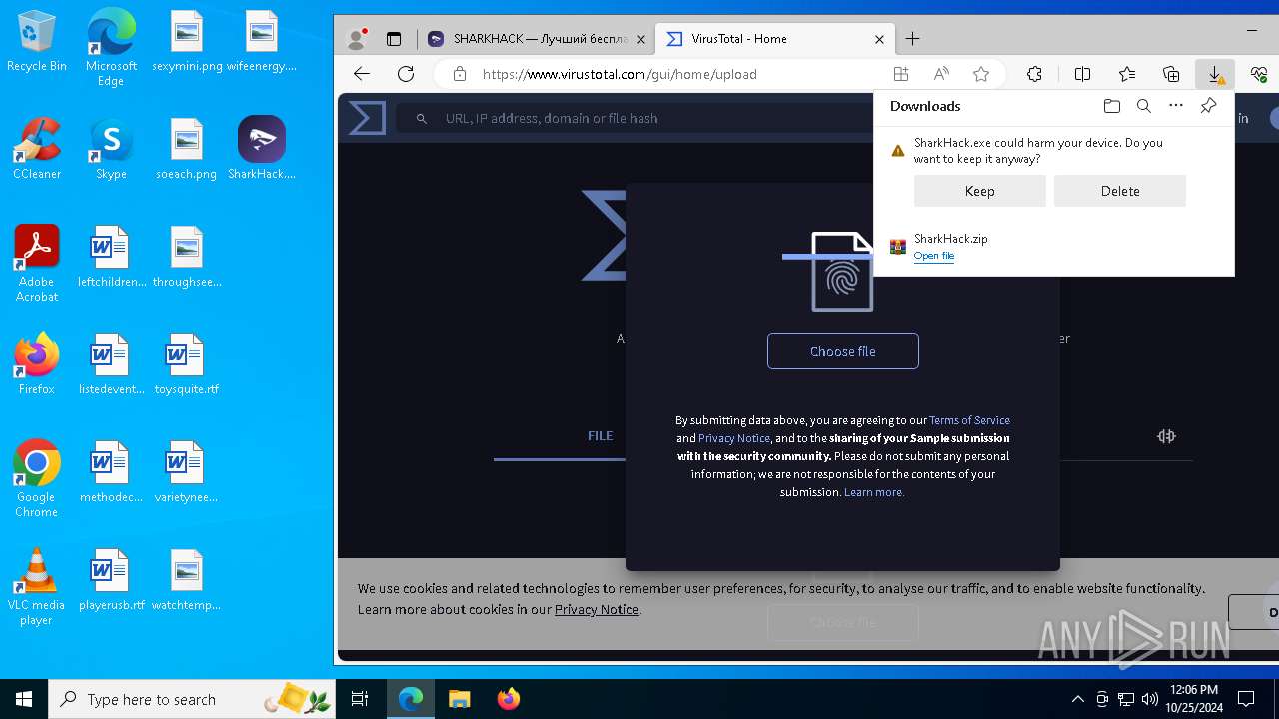This screenshot has width=1279, height=719.
Task: Open the Skype desktop shortcut
Action: [x=111, y=149]
